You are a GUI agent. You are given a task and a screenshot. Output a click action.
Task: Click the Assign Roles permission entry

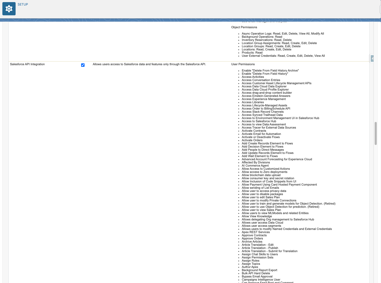pyautogui.click(x=250, y=261)
